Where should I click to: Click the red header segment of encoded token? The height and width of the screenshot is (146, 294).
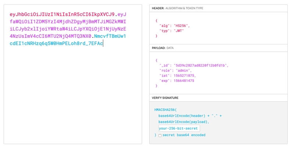[x=62, y=14]
